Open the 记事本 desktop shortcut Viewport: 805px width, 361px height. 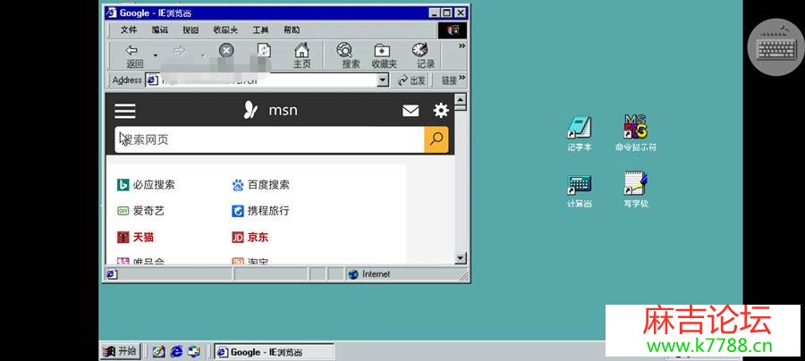[579, 133]
